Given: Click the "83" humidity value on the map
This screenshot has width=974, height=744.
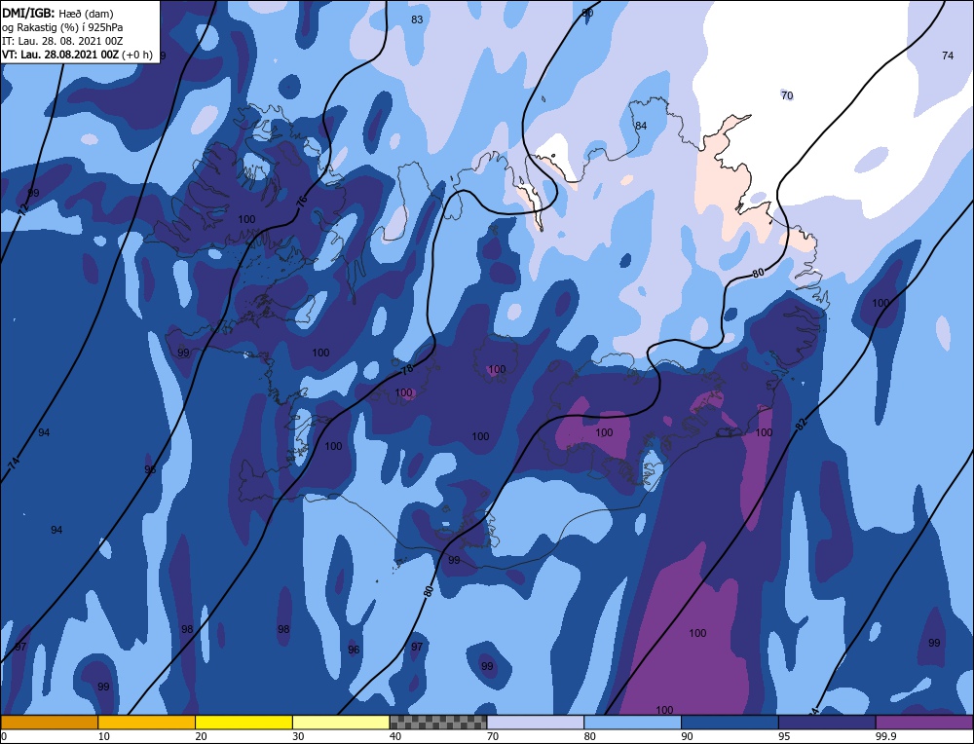Looking at the screenshot, I should pos(417,19).
